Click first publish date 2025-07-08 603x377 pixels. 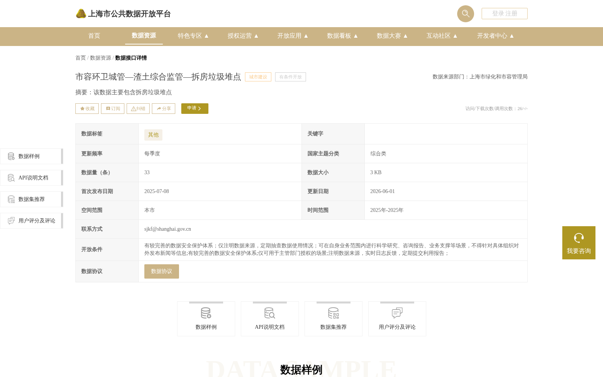point(157,192)
